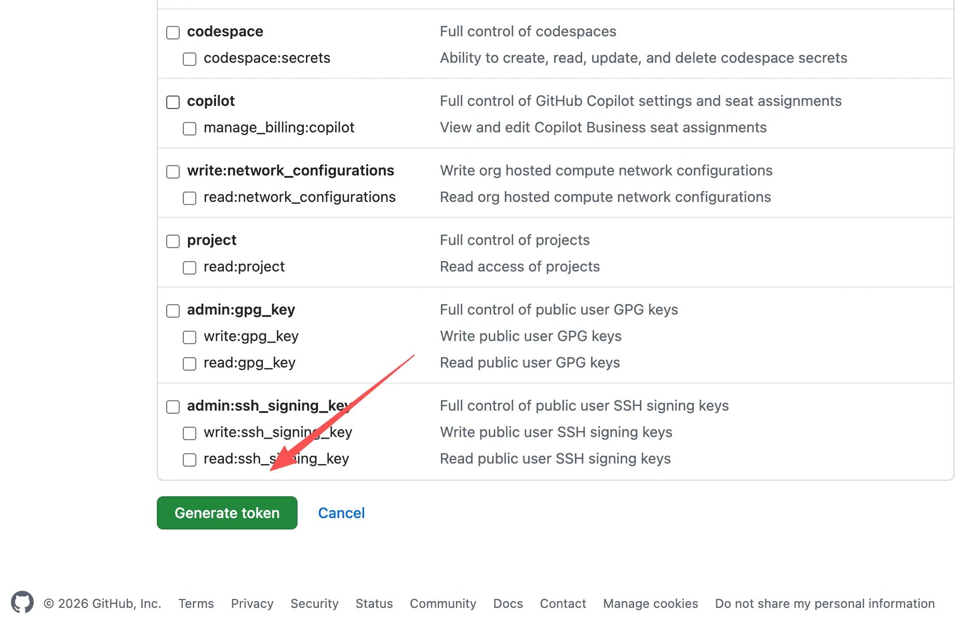Cancel token creation
This screenshot has width=967, height=625.
point(341,513)
